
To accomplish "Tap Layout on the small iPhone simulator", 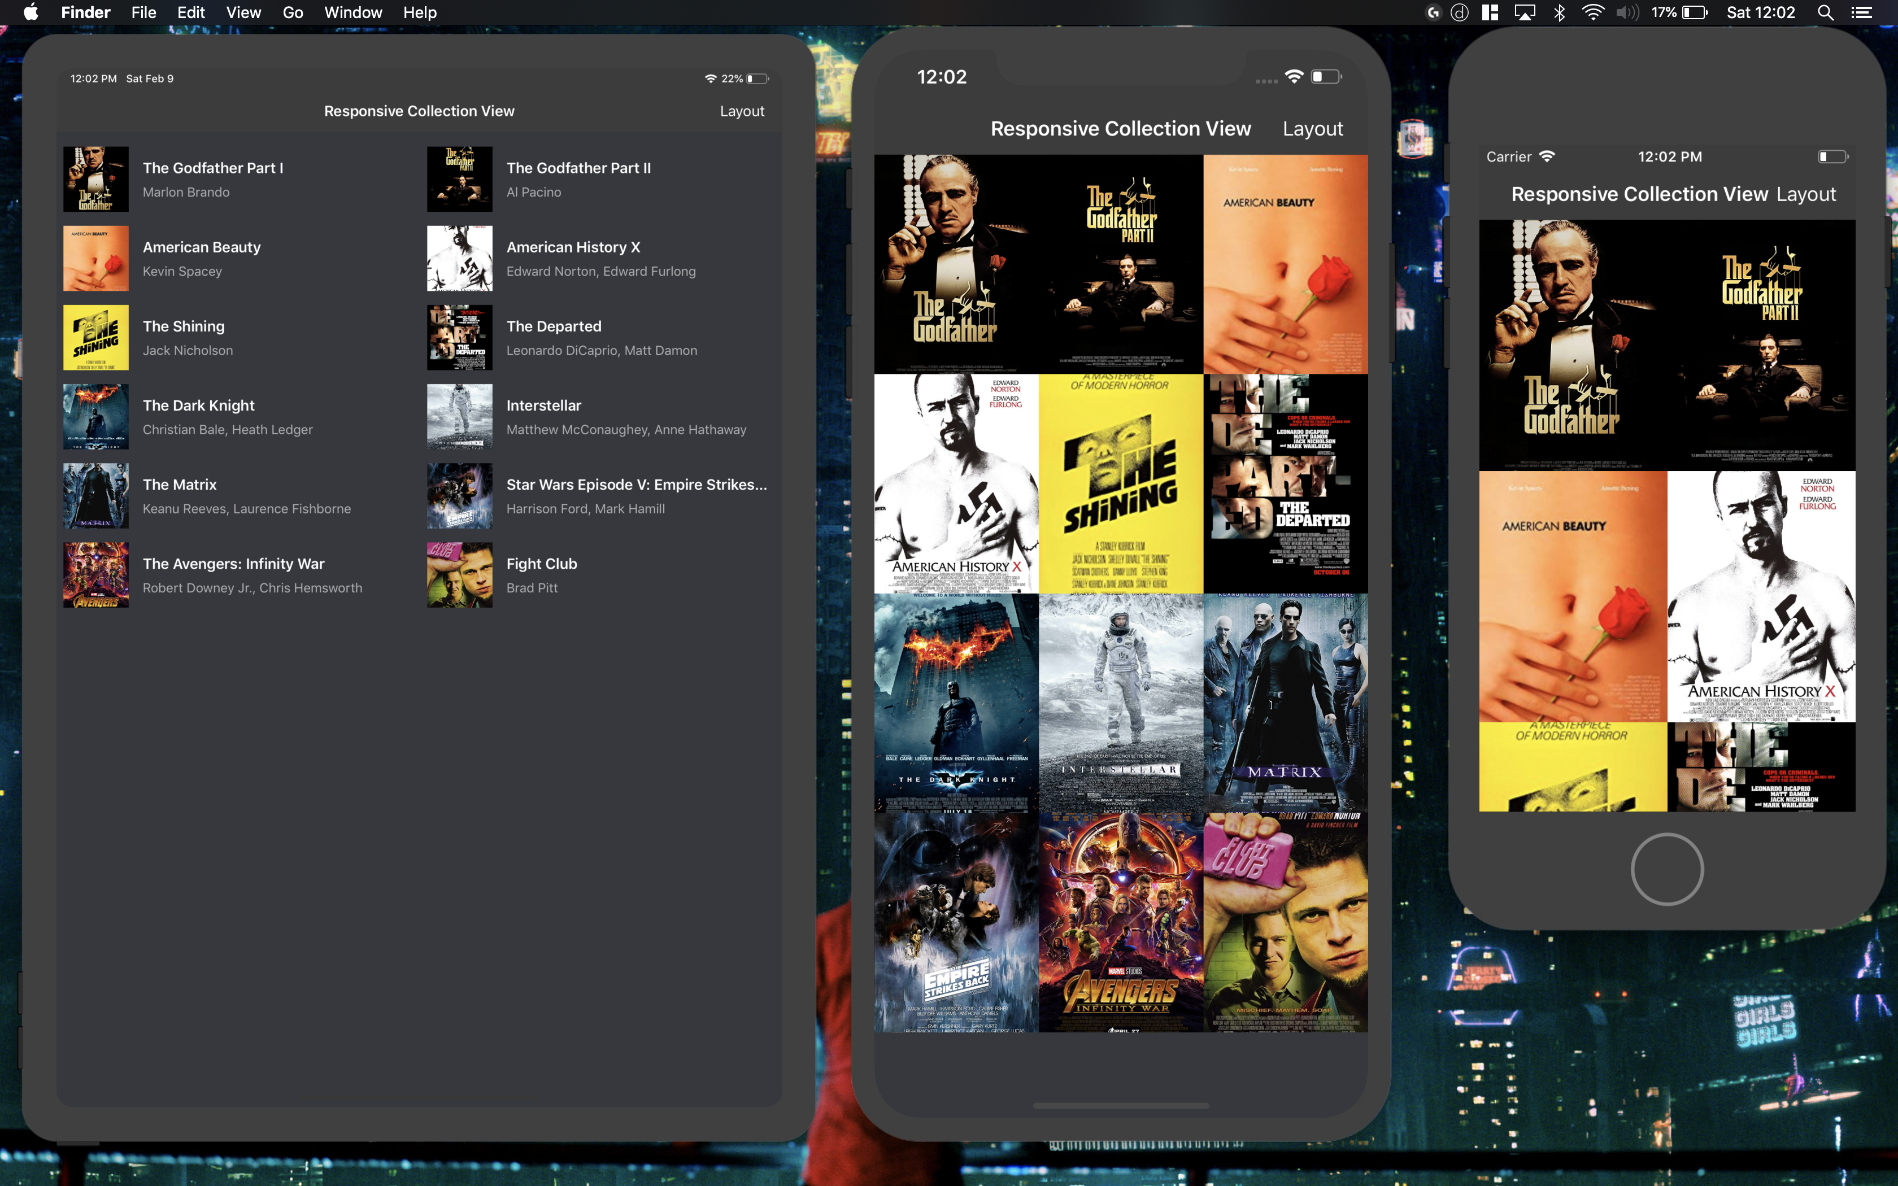I will [1805, 194].
